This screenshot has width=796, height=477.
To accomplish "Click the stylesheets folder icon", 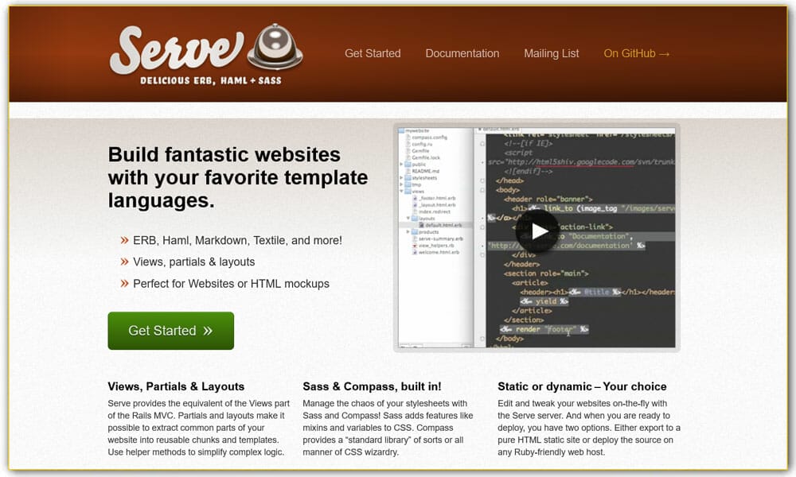I will click(408, 176).
